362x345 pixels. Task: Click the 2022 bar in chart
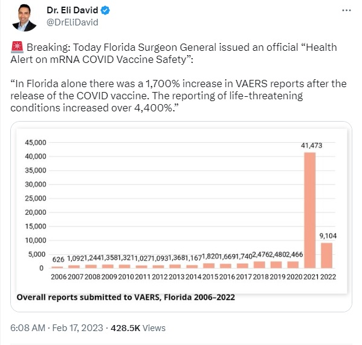[327, 255]
